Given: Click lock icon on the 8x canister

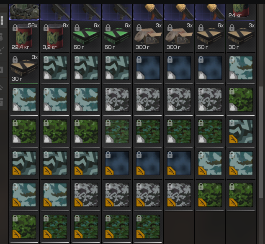Looking at the screenshot, I should (46, 28).
